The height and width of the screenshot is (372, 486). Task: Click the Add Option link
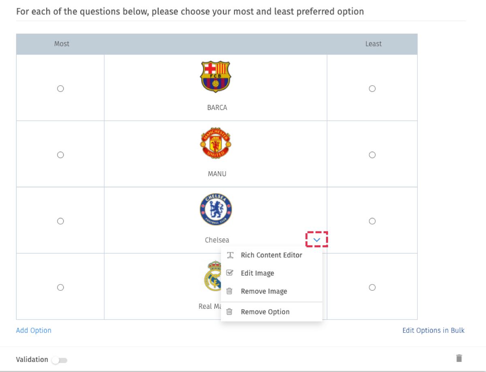pyautogui.click(x=34, y=330)
